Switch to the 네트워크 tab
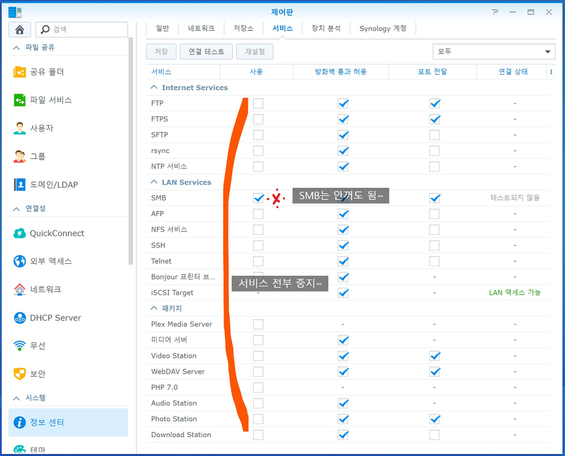Image resolution: width=565 pixels, height=456 pixels. point(201,28)
